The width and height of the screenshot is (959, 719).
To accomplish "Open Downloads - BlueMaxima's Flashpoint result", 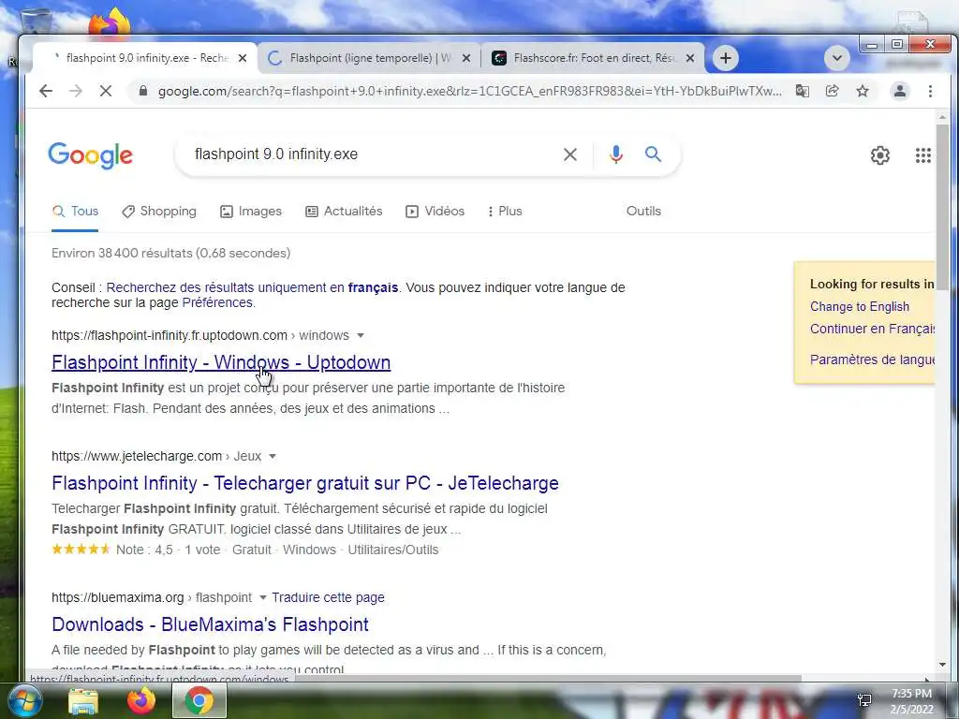I will pos(210,624).
